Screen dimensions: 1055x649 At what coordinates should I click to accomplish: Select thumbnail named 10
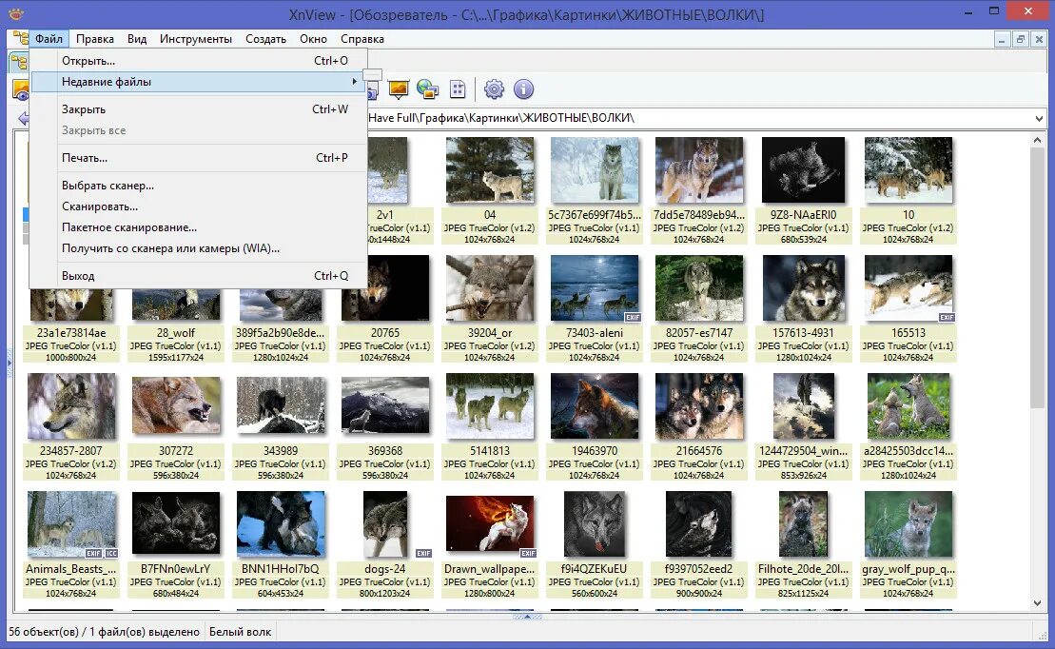click(908, 170)
